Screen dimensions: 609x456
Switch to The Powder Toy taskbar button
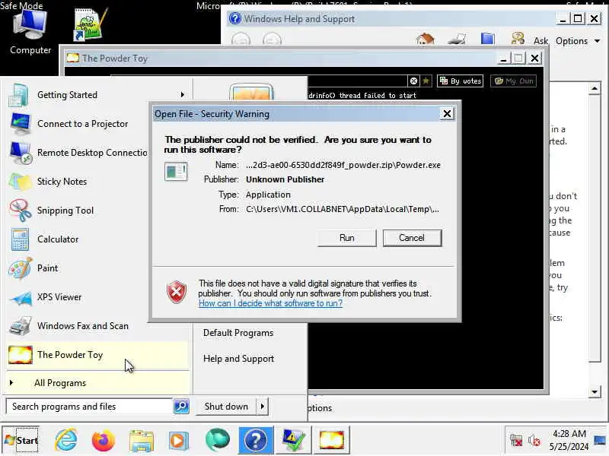(332, 440)
